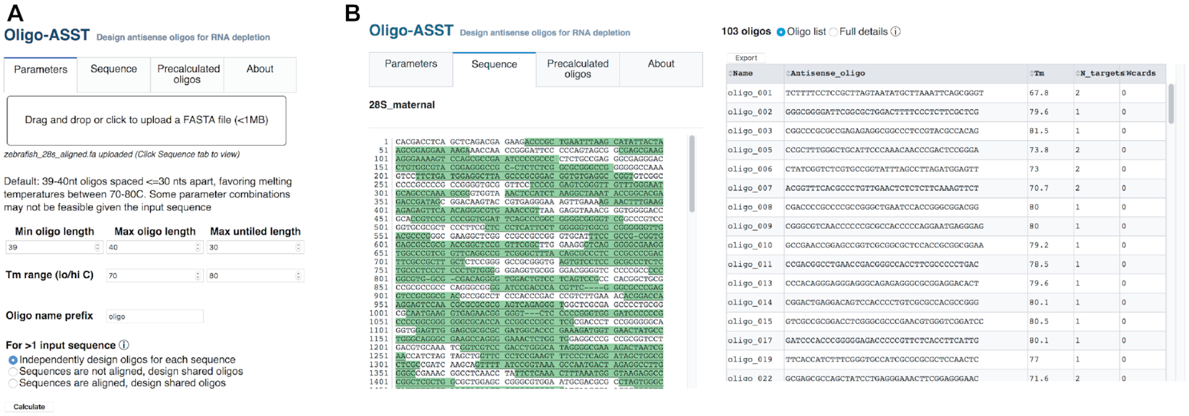
Task: Click the info icon next to Full details
Action: click(895, 31)
